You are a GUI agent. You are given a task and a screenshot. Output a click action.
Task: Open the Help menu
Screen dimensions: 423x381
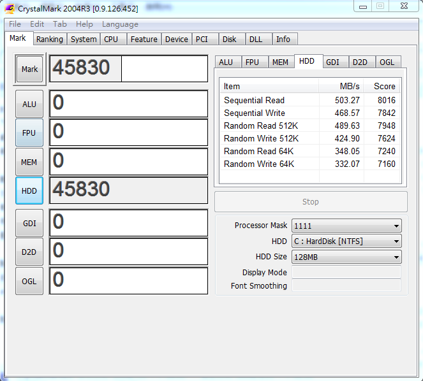point(84,24)
